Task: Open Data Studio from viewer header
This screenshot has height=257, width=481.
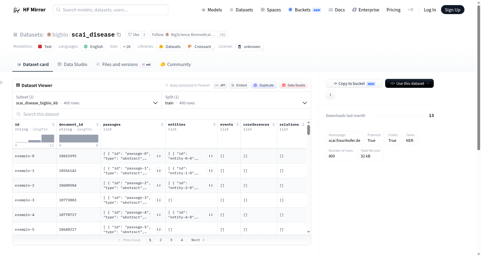Action: (293, 85)
